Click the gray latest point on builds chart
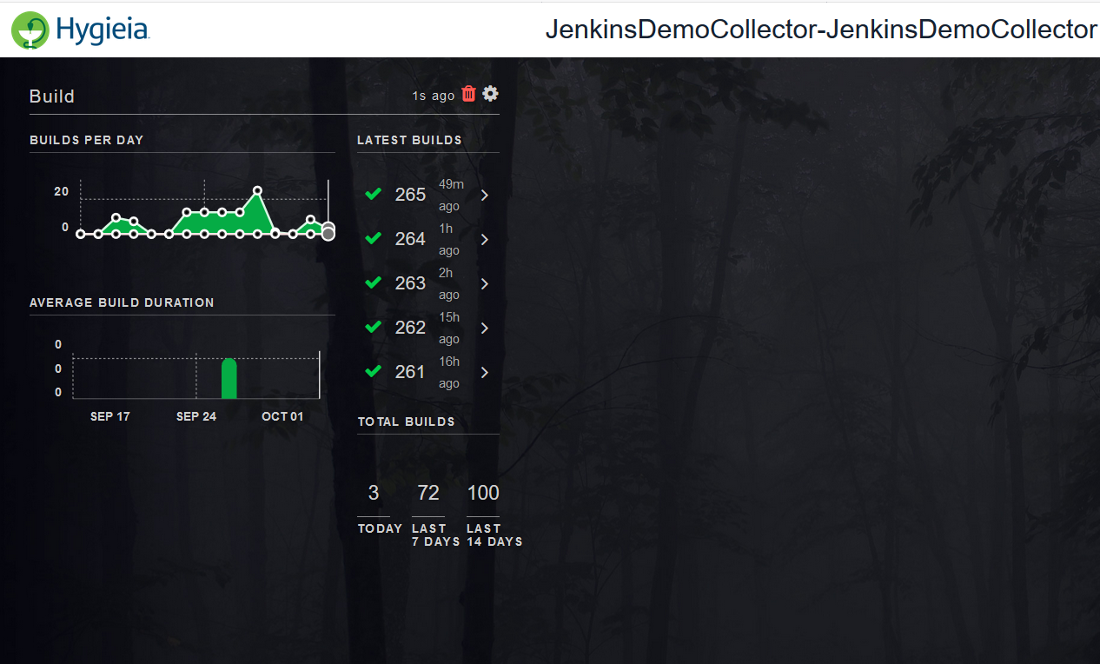The image size is (1100, 664). click(x=328, y=234)
